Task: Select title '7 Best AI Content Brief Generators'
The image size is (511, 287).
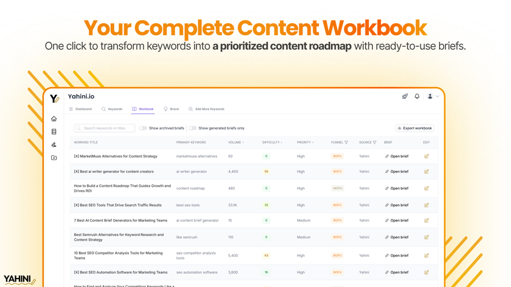Action: tap(120, 220)
